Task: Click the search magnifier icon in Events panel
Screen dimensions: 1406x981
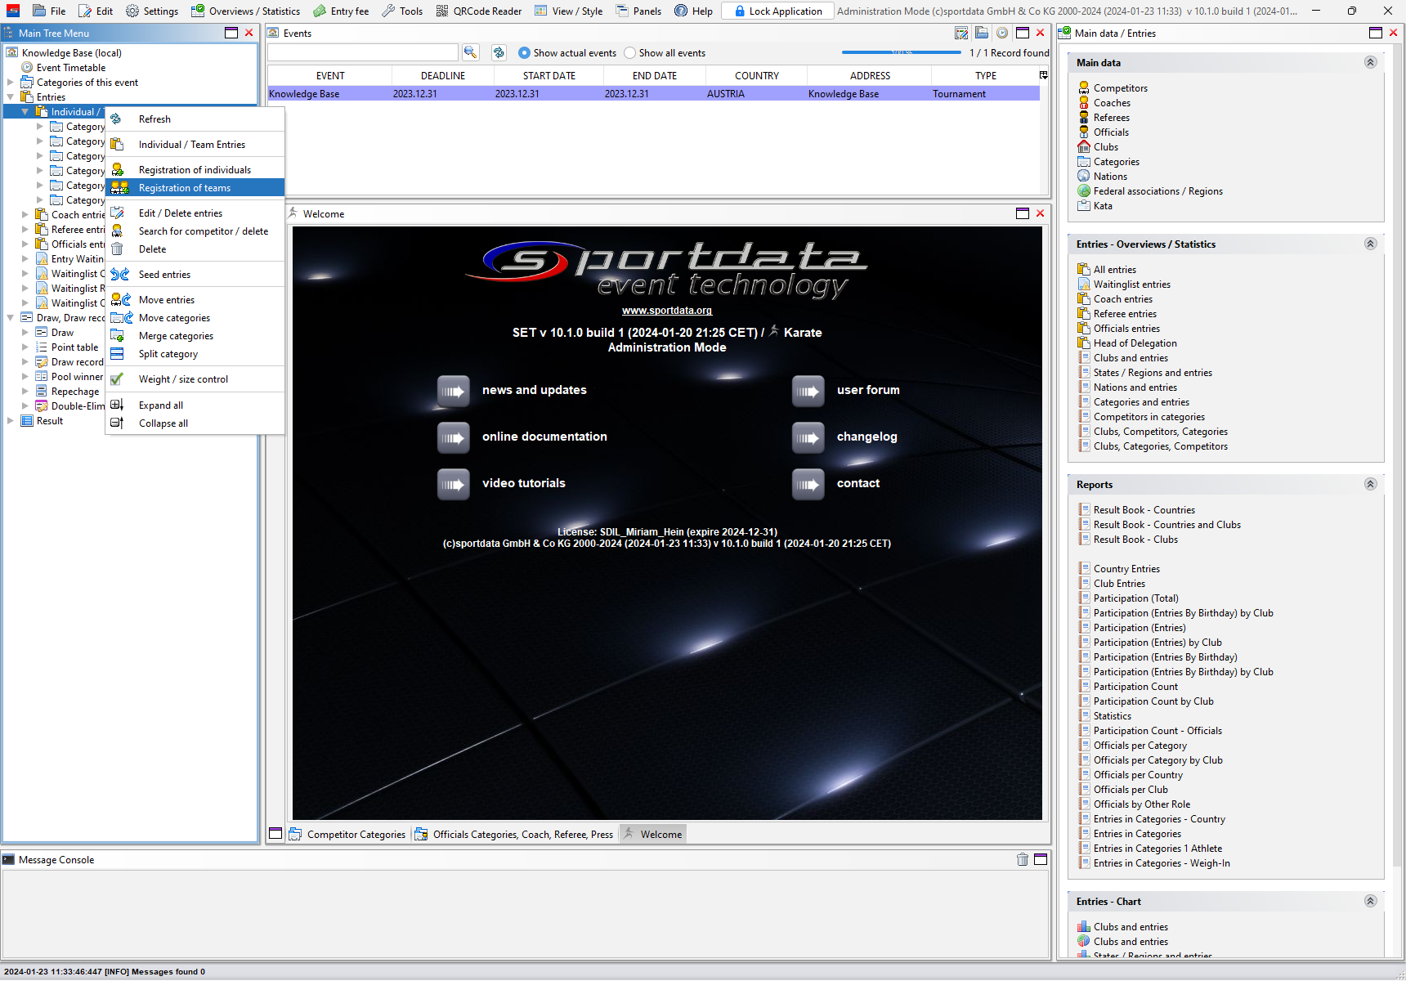Action: point(470,52)
